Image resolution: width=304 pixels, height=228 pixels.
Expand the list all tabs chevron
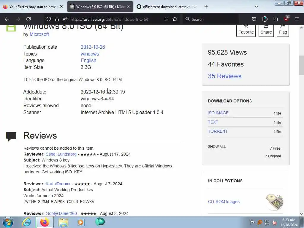tap(256, 7)
